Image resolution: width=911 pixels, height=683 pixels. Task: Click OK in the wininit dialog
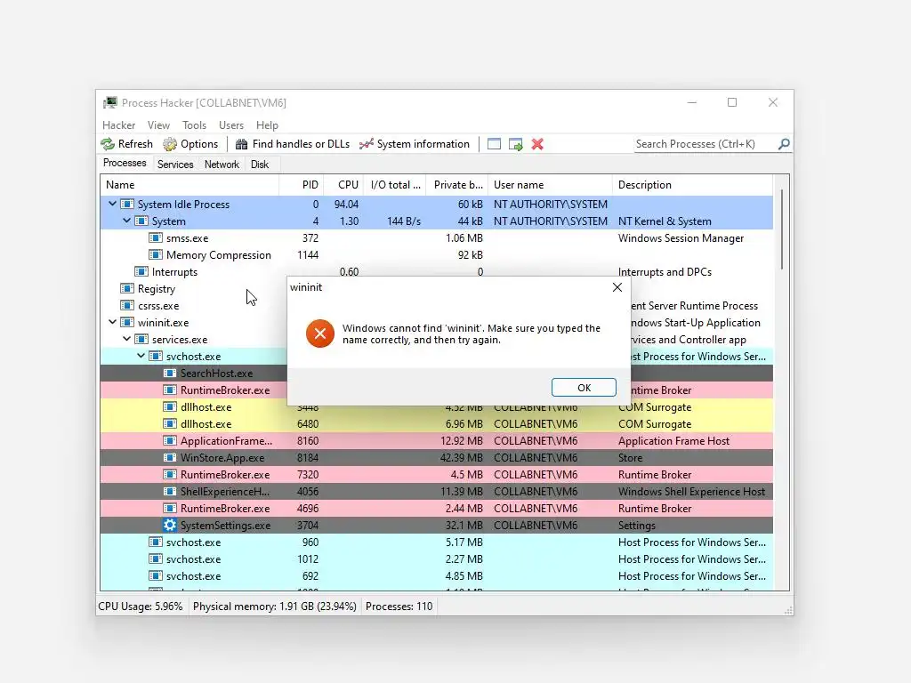(584, 388)
